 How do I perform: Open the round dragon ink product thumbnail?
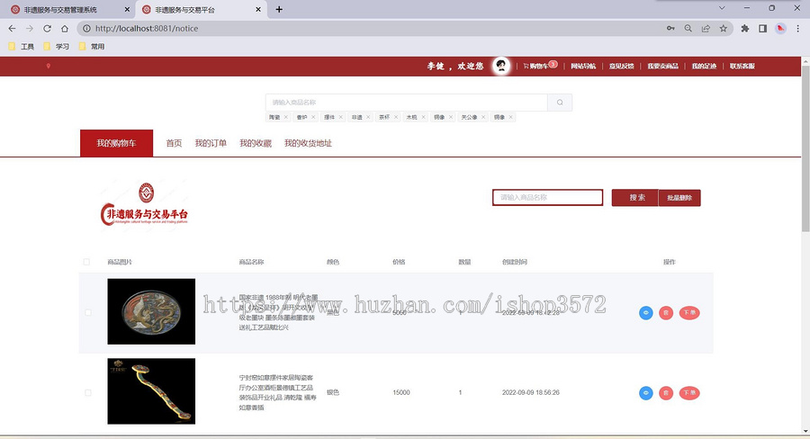tap(151, 311)
